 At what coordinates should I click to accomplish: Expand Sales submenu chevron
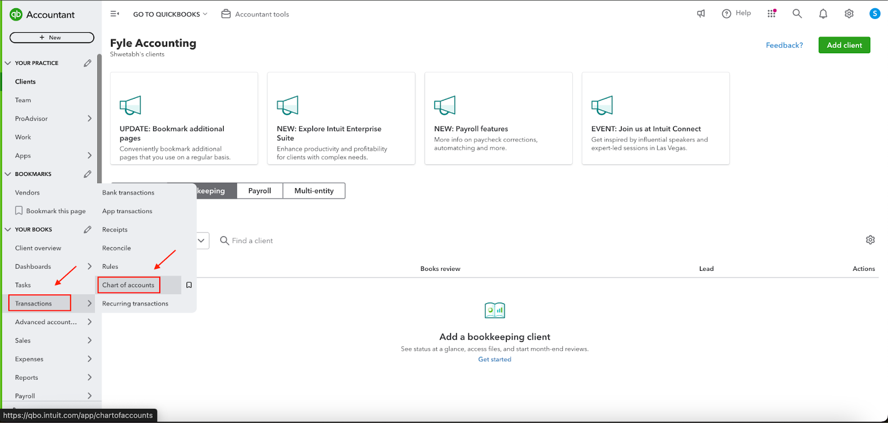pos(89,340)
